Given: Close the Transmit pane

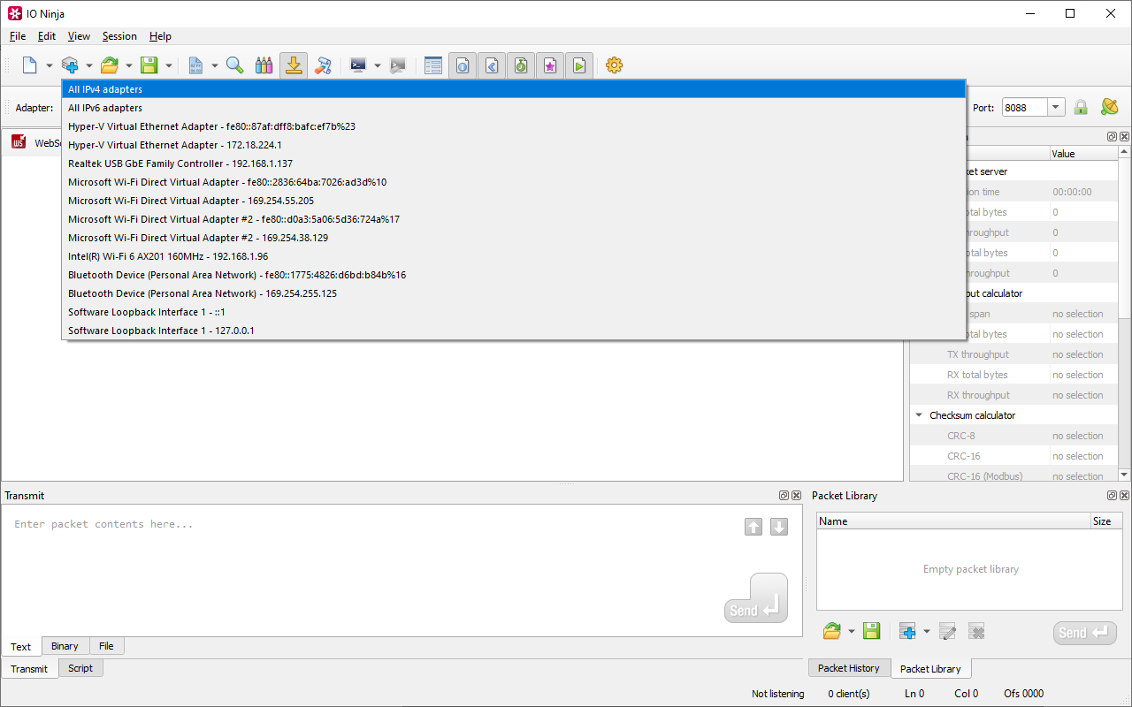Looking at the screenshot, I should [x=796, y=496].
